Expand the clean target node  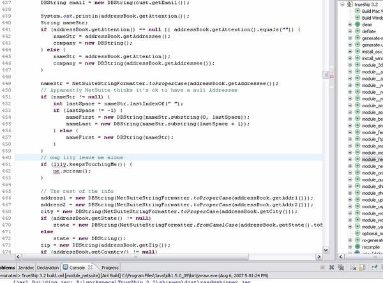point(350,25)
